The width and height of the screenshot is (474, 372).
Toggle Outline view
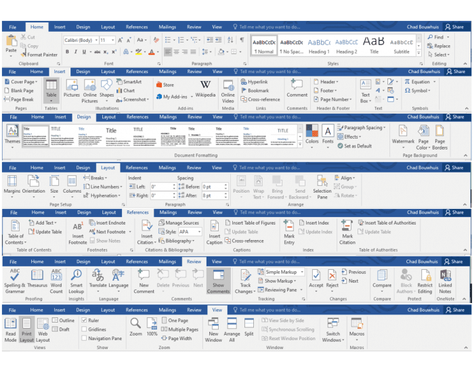click(x=63, y=321)
